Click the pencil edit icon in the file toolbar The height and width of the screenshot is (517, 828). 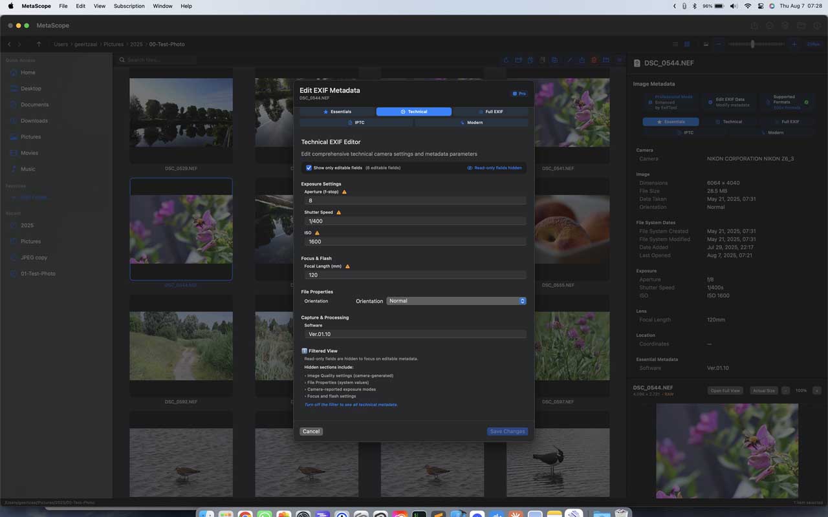(570, 60)
